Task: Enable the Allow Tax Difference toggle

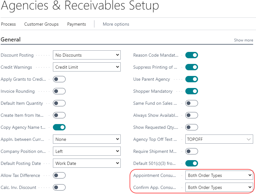Action: (x=59, y=175)
